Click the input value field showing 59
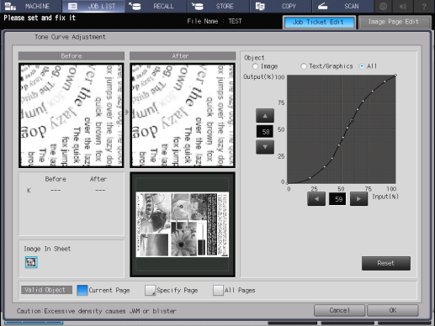This screenshot has width=435, height=326. tap(337, 199)
